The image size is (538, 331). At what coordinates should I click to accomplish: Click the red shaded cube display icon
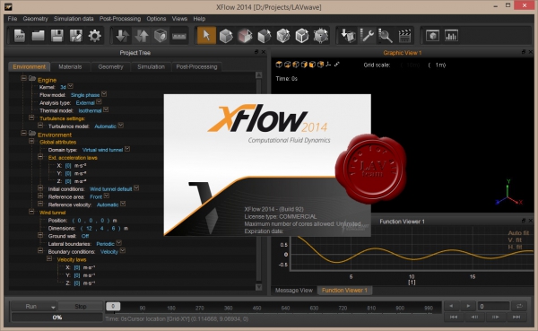(x=245, y=36)
